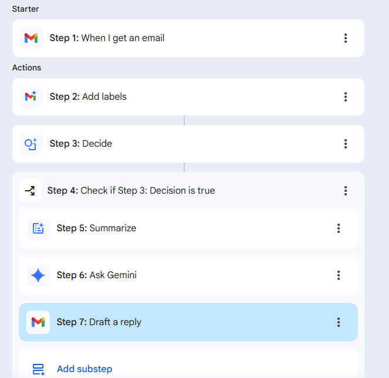
Task: Click the branch condition icon in Step 4
Action: pos(30,191)
